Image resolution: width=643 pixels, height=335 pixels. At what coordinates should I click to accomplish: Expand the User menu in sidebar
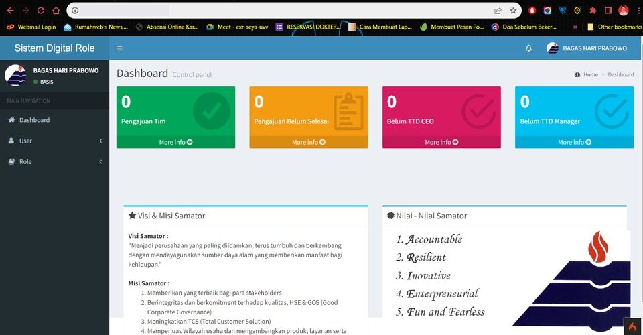[54, 141]
